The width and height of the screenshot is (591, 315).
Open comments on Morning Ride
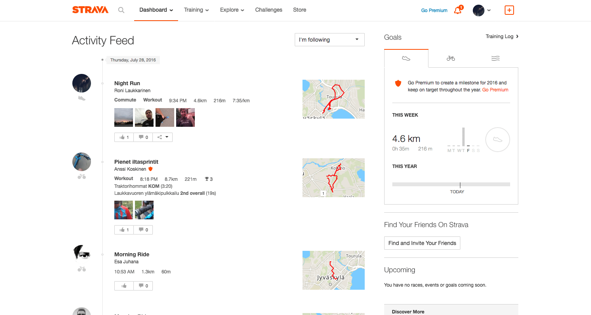(143, 286)
